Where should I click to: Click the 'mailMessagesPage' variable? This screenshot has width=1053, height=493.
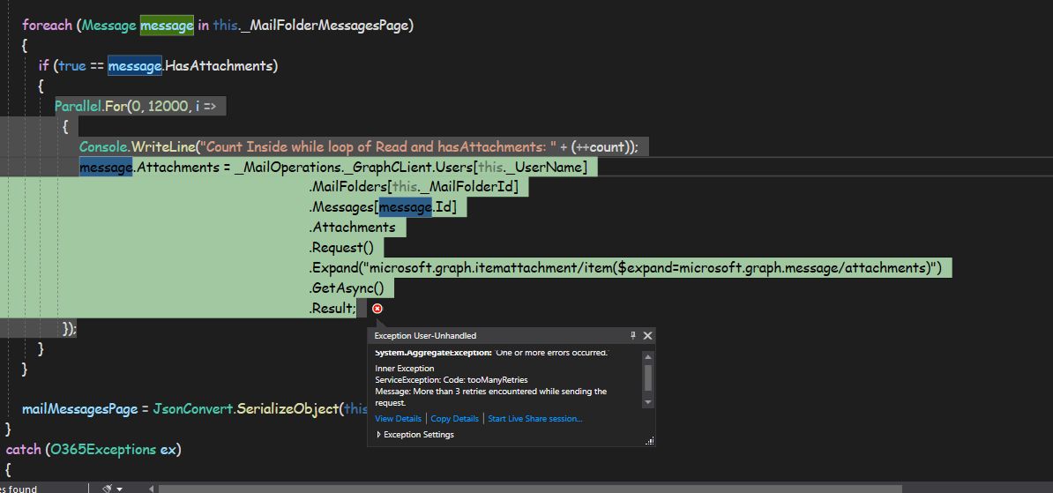pos(80,409)
